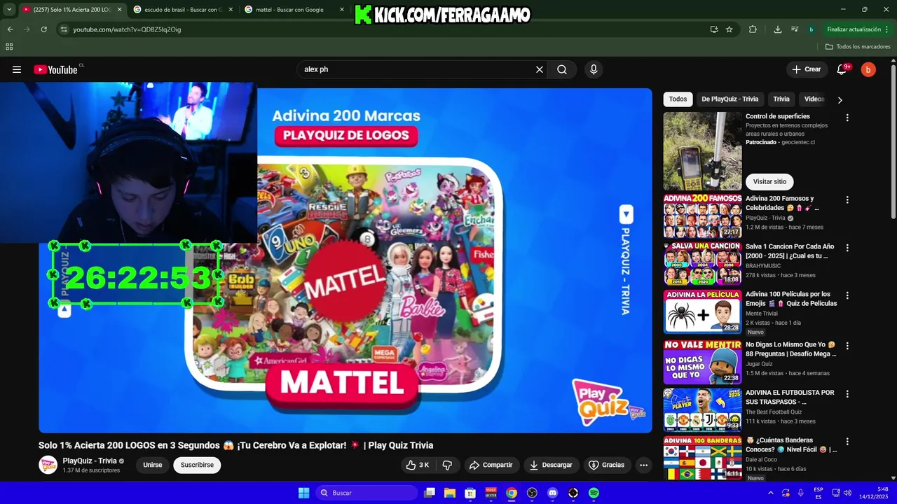Click the Suscribirse button
This screenshot has width=897, height=504.
pos(197,465)
